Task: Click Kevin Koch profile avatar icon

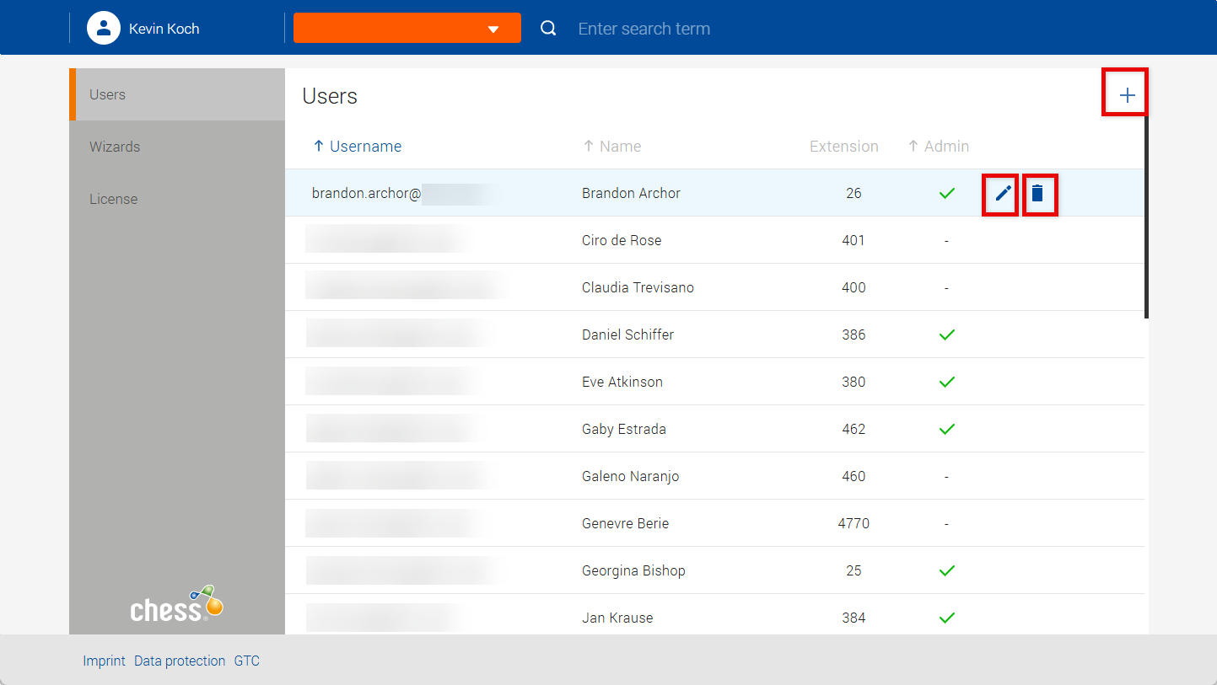Action: tap(104, 28)
